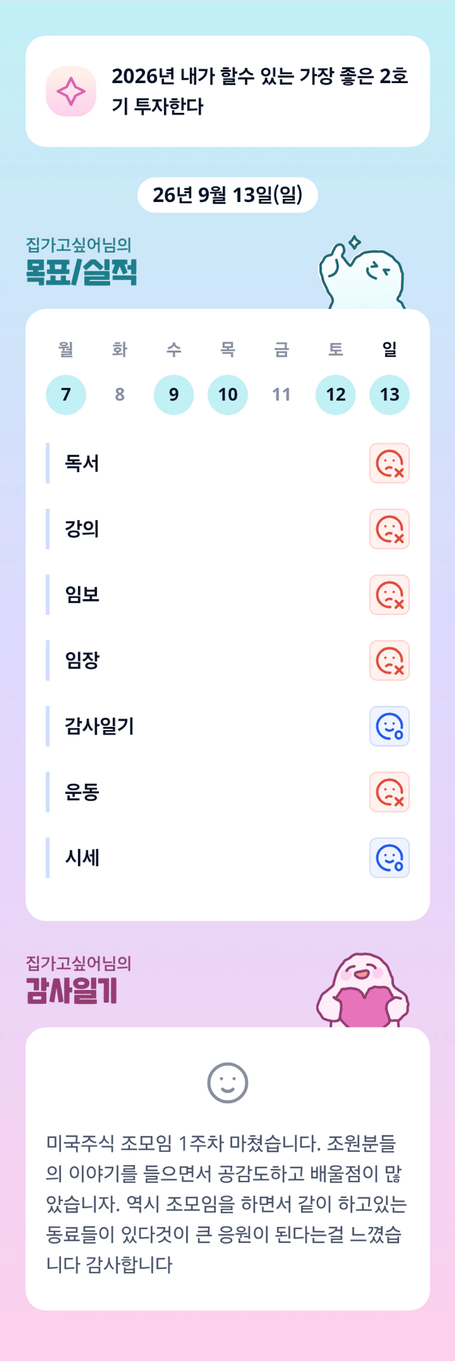455x1361 pixels.
Task: Tap the thumbs-up ghost mascot
Action: pos(362,273)
